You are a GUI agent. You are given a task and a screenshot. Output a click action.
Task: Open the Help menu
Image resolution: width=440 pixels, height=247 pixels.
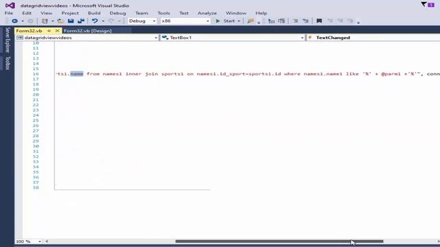coord(261,13)
